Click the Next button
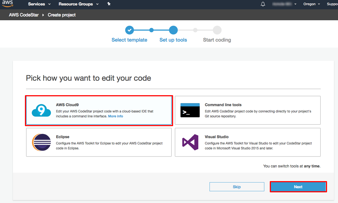 298,187
